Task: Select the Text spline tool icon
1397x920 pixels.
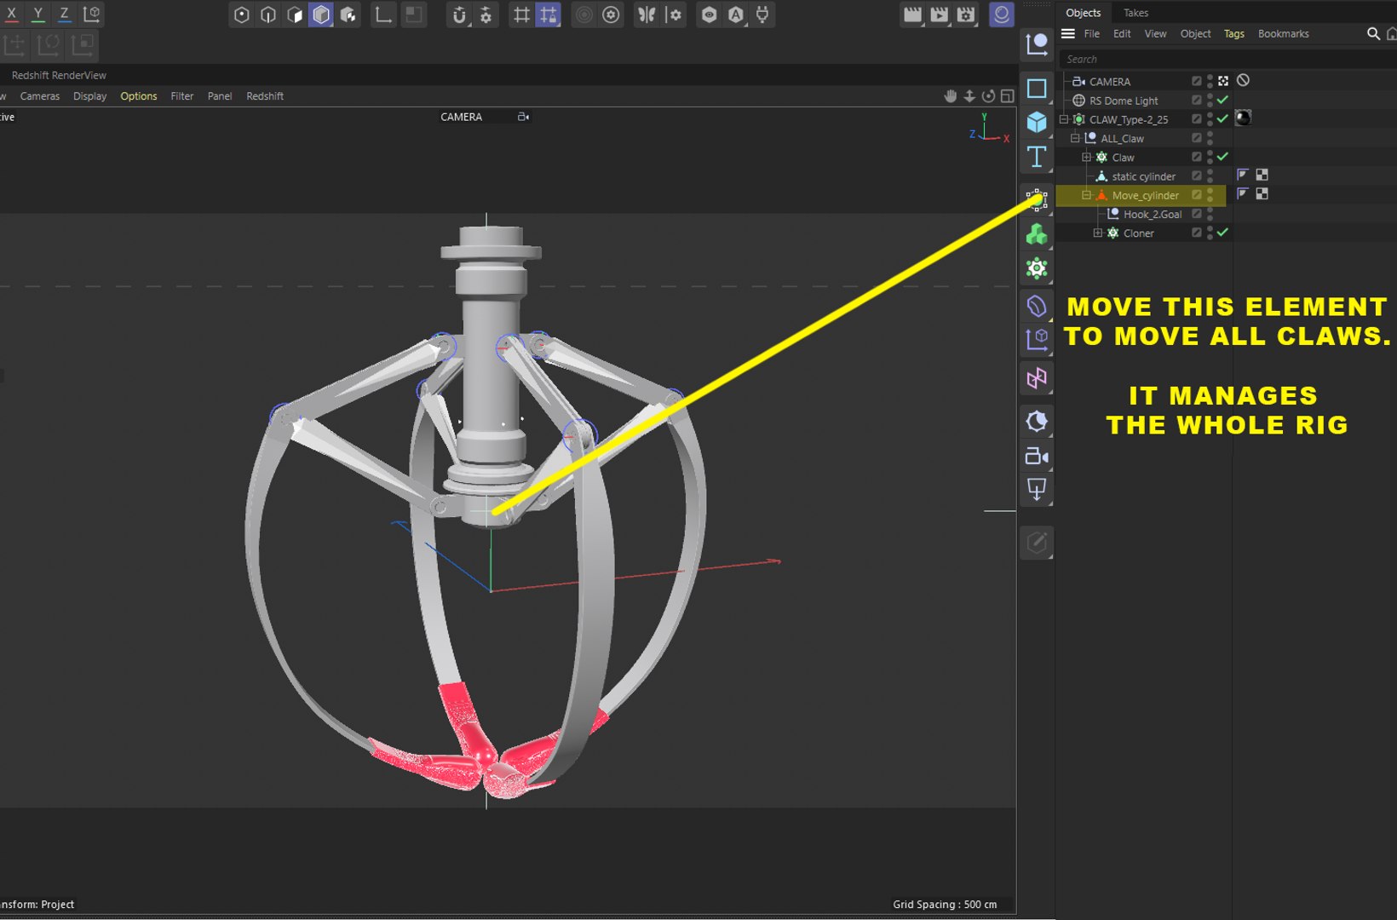Action: coord(1036,157)
